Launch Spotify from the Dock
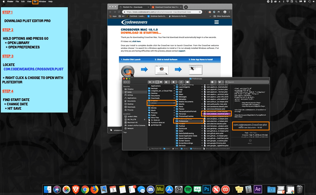The image size is (316, 195). (x=188, y=189)
